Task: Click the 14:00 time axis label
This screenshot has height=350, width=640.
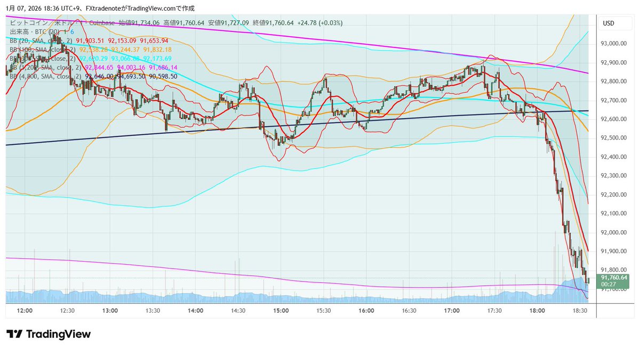Action: [195, 311]
